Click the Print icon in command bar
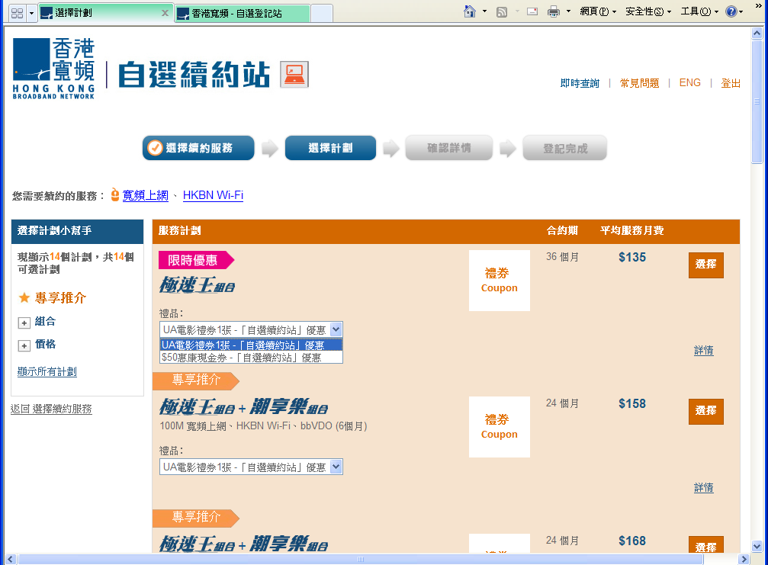The height and width of the screenshot is (565, 768). click(554, 11)
